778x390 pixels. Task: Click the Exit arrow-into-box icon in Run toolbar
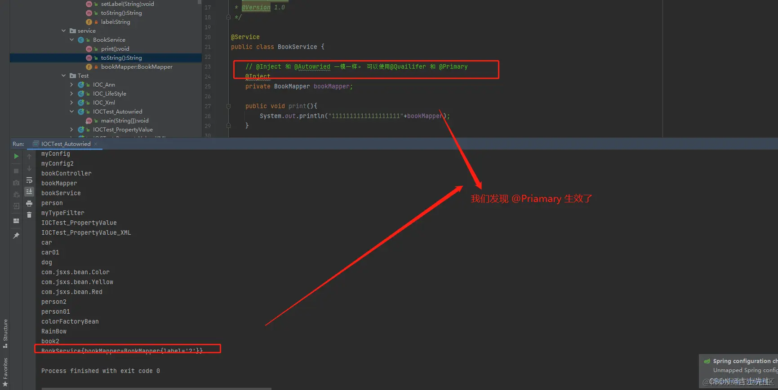click(16, 206)
